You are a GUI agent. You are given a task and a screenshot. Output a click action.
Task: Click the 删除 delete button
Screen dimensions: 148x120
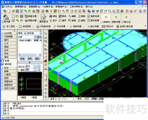(37, 59)
